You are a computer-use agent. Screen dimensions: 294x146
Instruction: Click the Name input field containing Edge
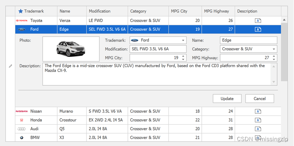[248, 40]
